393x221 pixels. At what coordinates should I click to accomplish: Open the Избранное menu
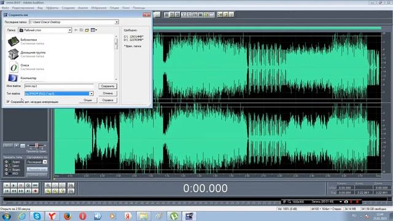point(99,8)
